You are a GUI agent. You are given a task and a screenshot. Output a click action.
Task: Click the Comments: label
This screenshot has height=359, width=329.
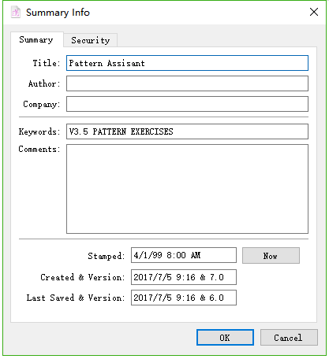pyautogui.click(x=39, y=149)
